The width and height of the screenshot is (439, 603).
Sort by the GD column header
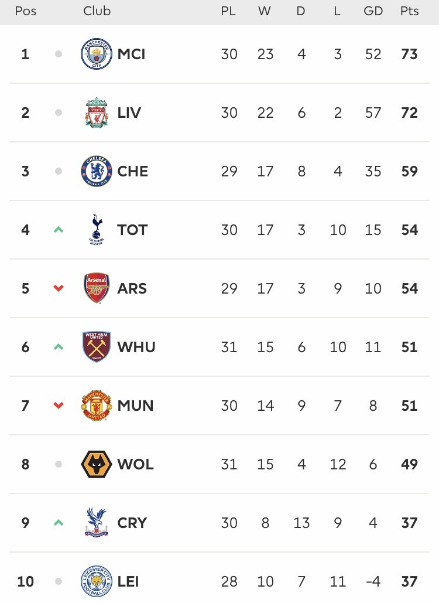pyautogui.click(x=373, y=11)
